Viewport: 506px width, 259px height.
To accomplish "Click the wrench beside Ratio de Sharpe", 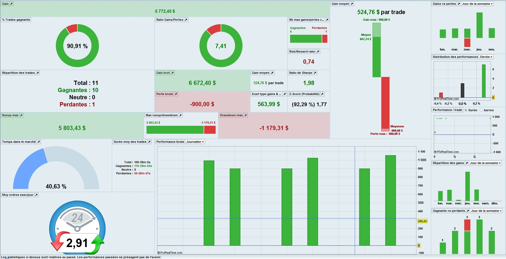I will tap(315, 73).
